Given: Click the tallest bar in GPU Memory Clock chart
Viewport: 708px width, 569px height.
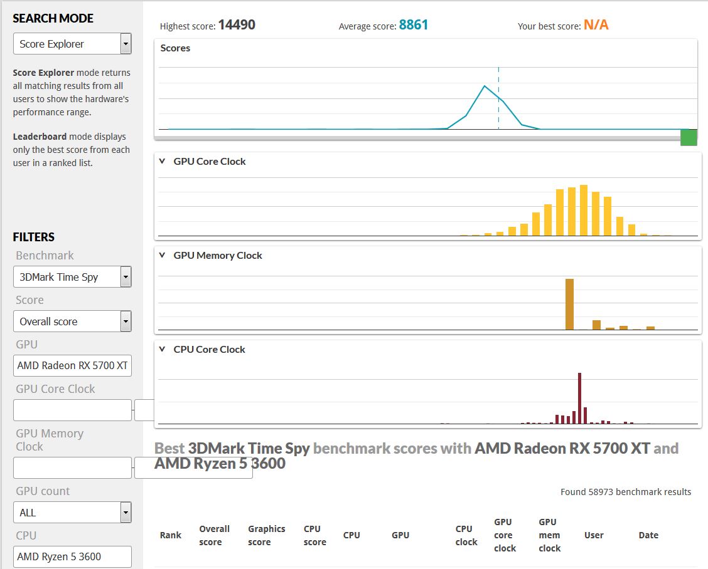Looking at the screenshot, I should tap(569, 305).
